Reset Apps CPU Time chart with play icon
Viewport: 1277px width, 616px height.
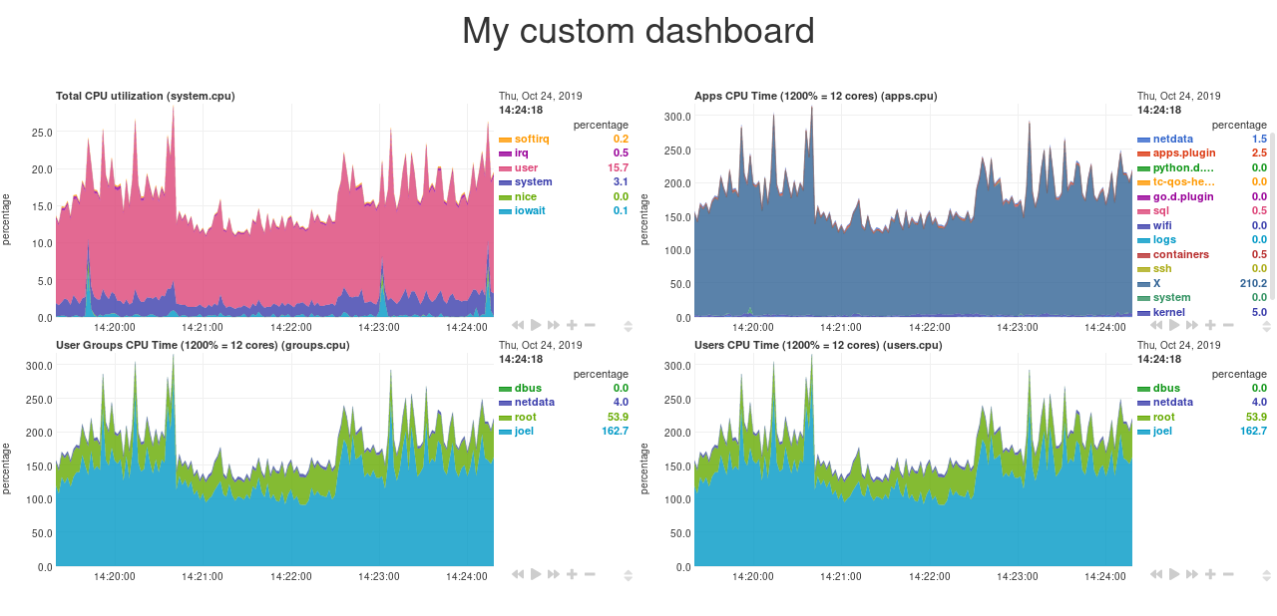tap(1174, 325)
